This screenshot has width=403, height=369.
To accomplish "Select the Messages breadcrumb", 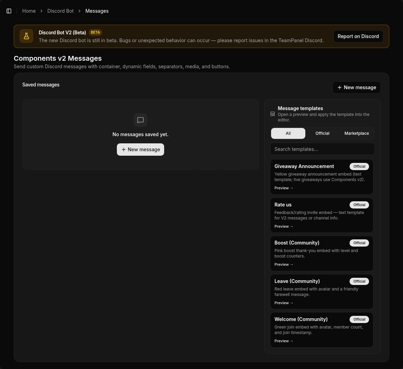I will 97,11.
